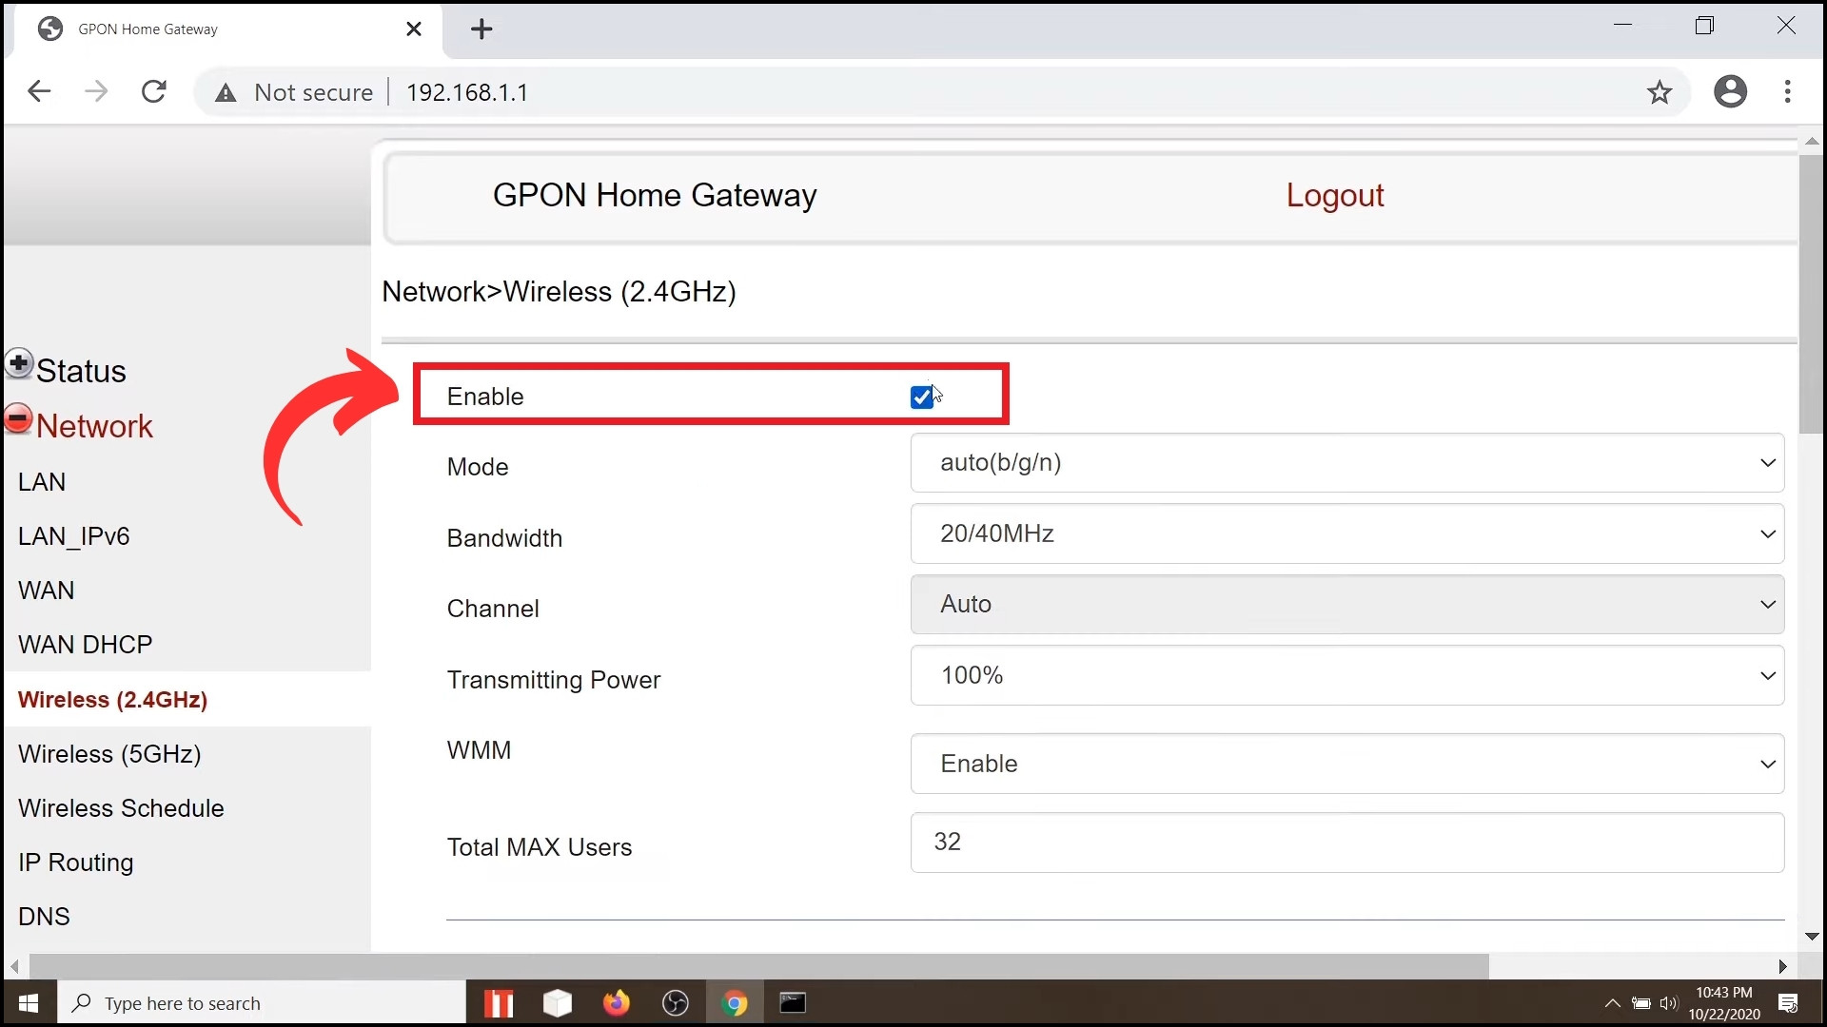Open the Bandwidth 20/40MHz dropdown

point(1346,534)
